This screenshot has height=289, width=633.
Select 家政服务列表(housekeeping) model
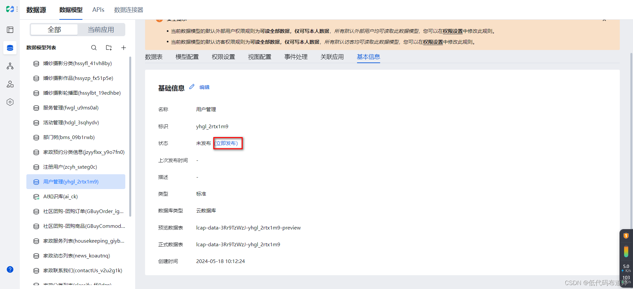coord(76,241)
